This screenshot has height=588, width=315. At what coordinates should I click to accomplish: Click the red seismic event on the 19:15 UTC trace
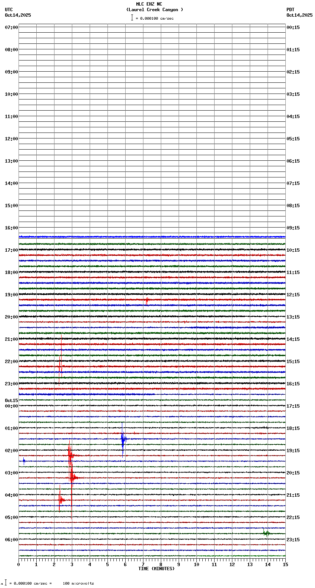(x=147, y=301)
